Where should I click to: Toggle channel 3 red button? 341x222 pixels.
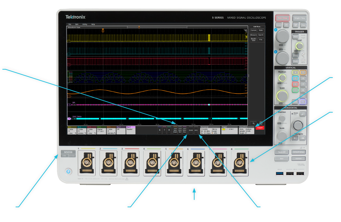295,84
